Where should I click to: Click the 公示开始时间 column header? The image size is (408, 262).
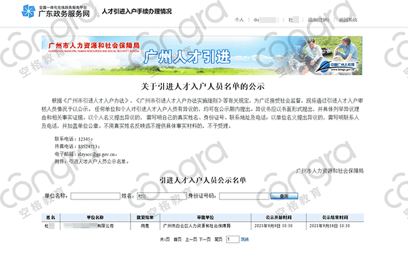tap(278, 217)
